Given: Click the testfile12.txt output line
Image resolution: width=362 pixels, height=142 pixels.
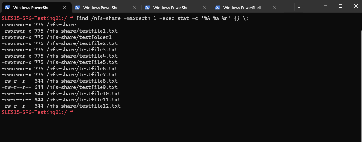Looking at the screenshot, I should point(61,106).
